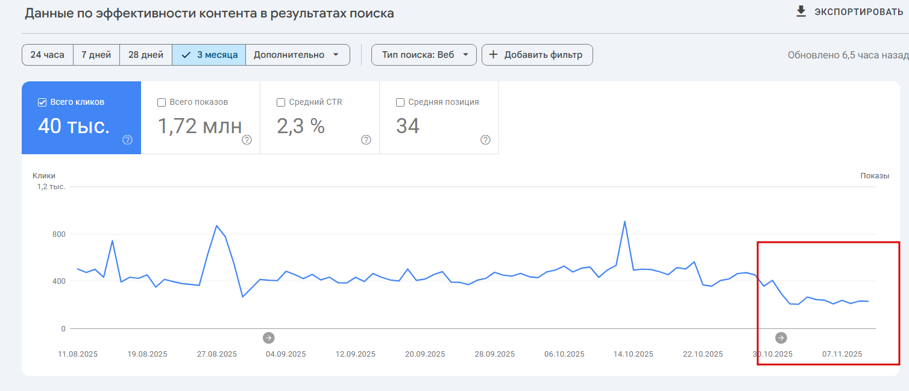Click the annotation arrow marker near 04.09.2025
Image resolution: width=909 pixels, height=391 pixels.
pos(268,337)
